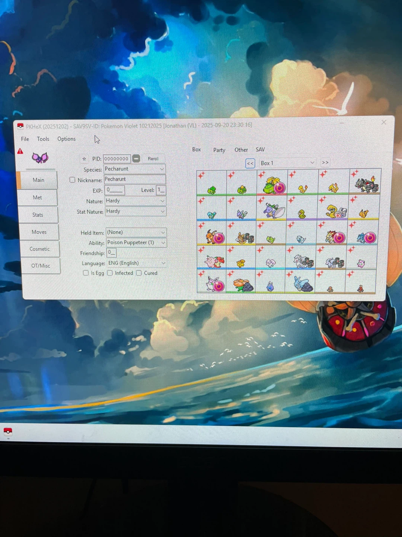This screenshot has width=402, height=537.
Task: Open the Stats tab in sidebar
Action: pyautogui.click(x=38, y=215)
